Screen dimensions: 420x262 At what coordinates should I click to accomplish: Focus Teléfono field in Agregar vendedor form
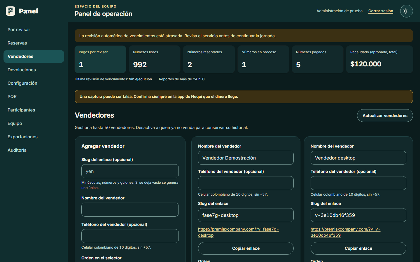(x=130, y=236)
